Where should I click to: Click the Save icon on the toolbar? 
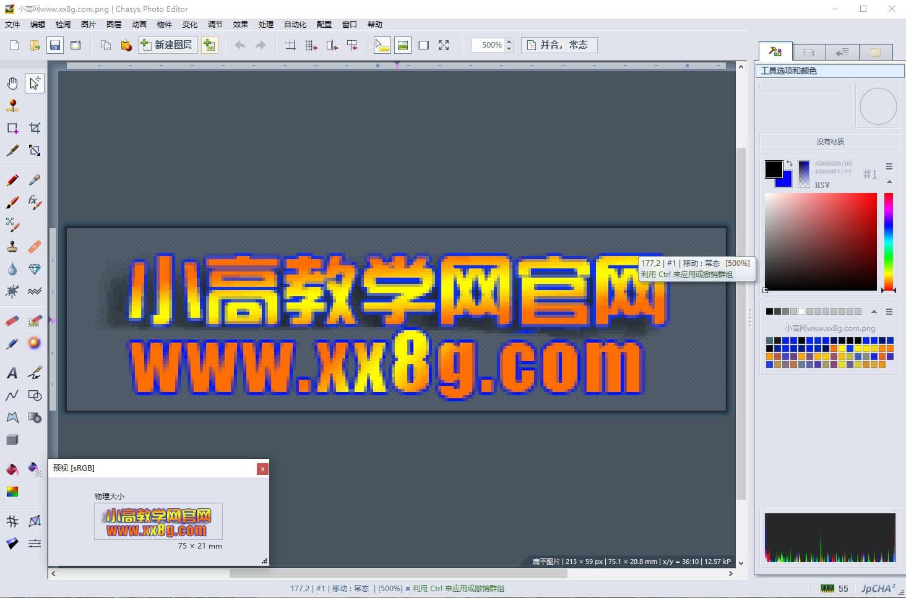(x=54, y=45)
